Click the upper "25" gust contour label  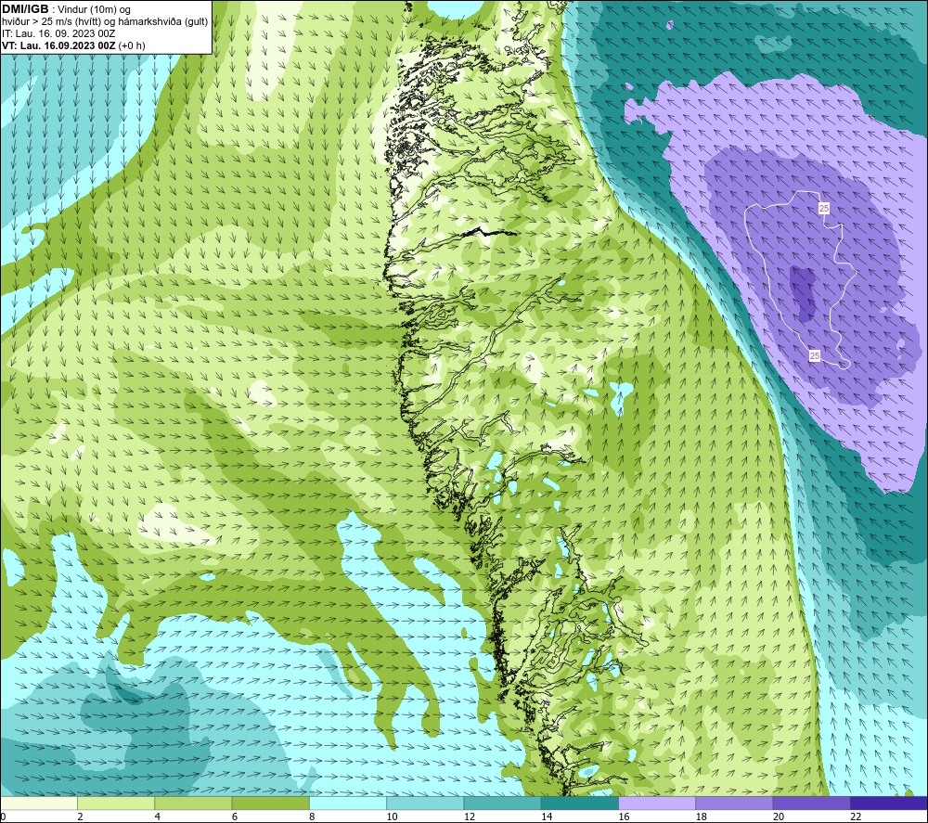point(824,208)
